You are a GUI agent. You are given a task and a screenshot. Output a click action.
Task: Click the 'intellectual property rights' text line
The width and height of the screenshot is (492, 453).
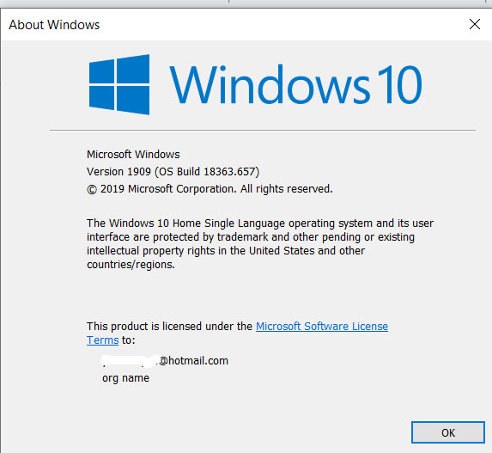click(226, 251)
